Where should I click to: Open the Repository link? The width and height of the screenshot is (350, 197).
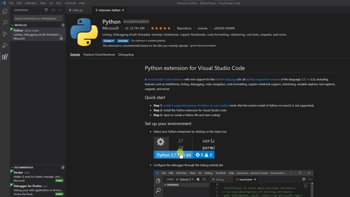[184, 28]
